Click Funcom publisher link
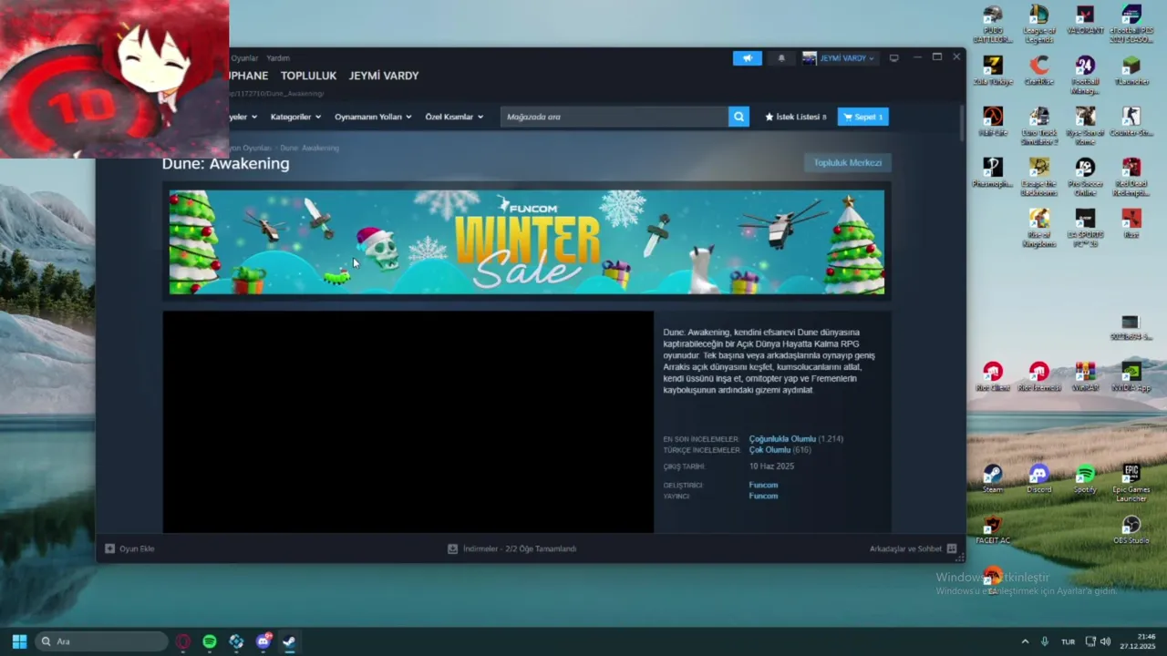This screenshot has height=656, width=1167. [763, 496]
